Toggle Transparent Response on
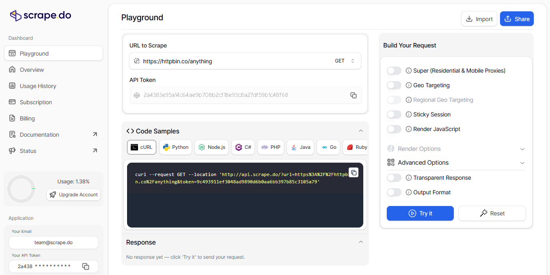550x275 pixels. pos(394,178)
